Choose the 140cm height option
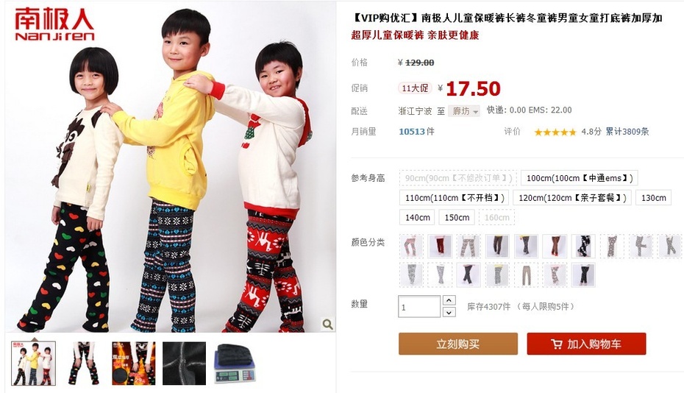This screenshot has height=393, width=684. 418,217
